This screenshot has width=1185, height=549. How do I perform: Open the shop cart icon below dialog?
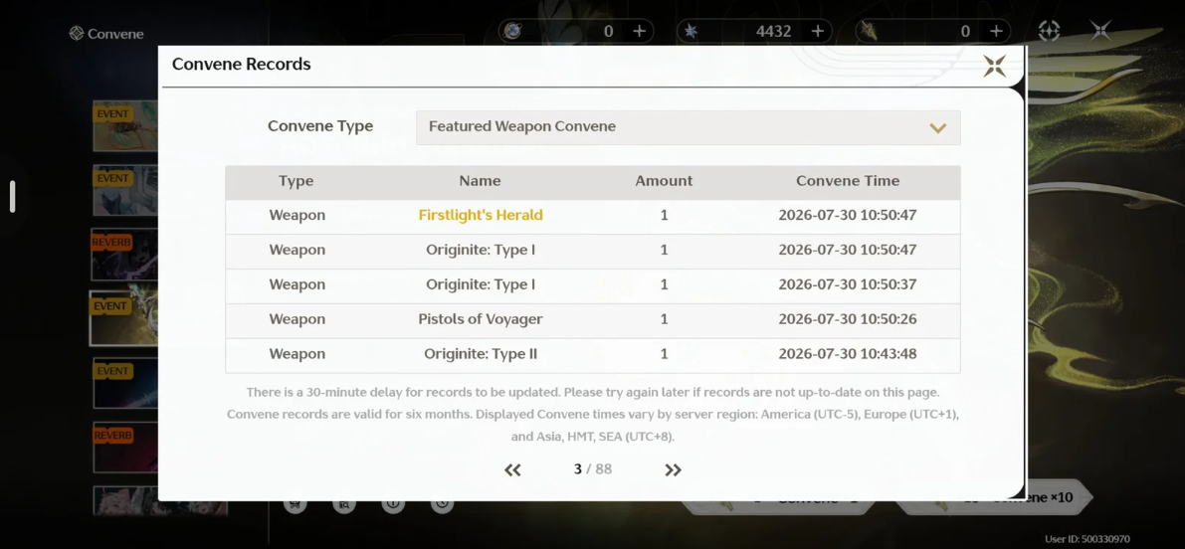tap(295, 503)
